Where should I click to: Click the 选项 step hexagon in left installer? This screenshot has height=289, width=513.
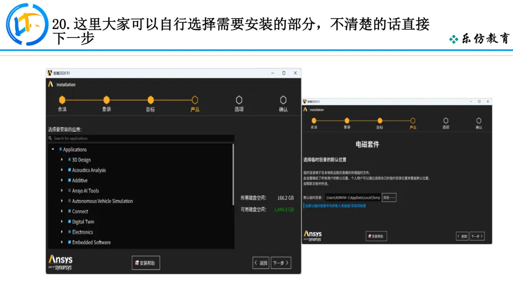239,100
